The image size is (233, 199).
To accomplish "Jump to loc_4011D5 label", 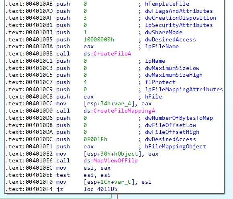I will pyautogui.click(x=100, y=189).
